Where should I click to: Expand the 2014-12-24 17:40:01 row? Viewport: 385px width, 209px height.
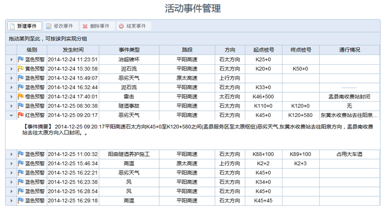pyautogui.click(x=11, y=97)
